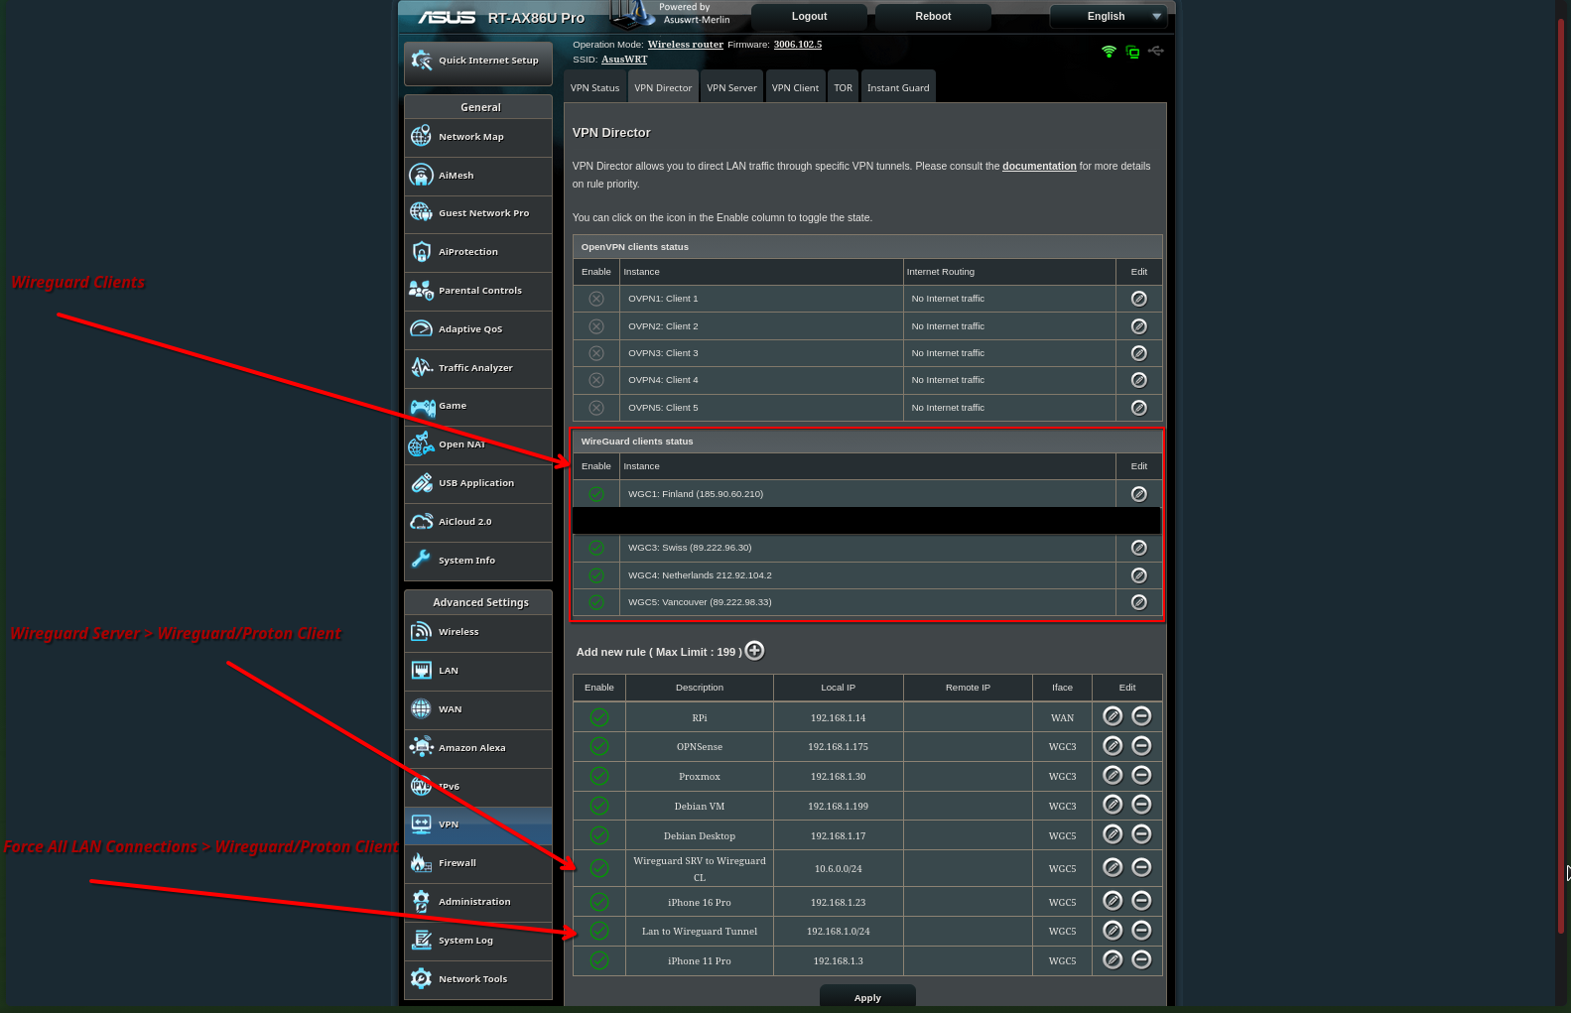Delete the Proxmox rule

coord(1141,775)
